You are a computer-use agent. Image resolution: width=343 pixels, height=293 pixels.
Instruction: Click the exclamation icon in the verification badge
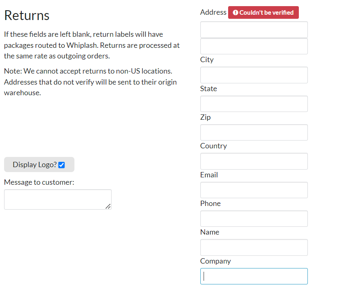[x=235, y=13]
